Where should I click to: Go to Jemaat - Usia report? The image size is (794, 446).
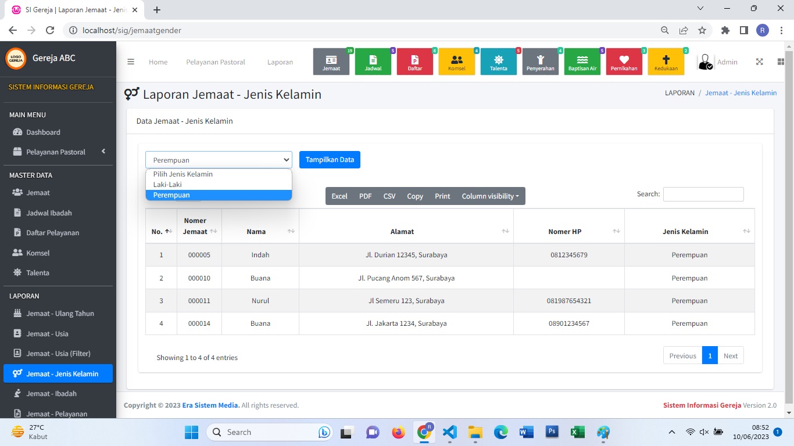pos(47,334)
